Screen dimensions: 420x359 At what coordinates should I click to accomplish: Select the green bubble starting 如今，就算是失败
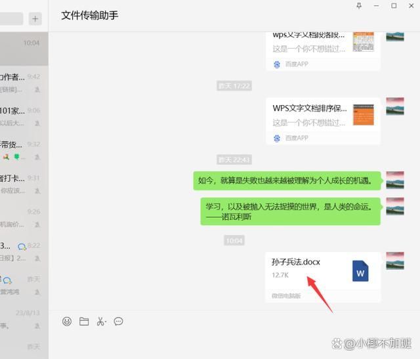(x=287, y=181)
